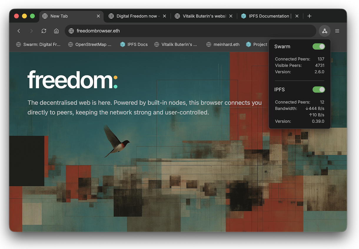
Task: Open the hamburger menu
Action: click(x=337, y=31)
